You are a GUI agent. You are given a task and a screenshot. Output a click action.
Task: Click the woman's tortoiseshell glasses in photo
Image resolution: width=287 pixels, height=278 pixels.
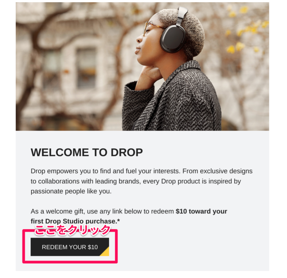151,28
